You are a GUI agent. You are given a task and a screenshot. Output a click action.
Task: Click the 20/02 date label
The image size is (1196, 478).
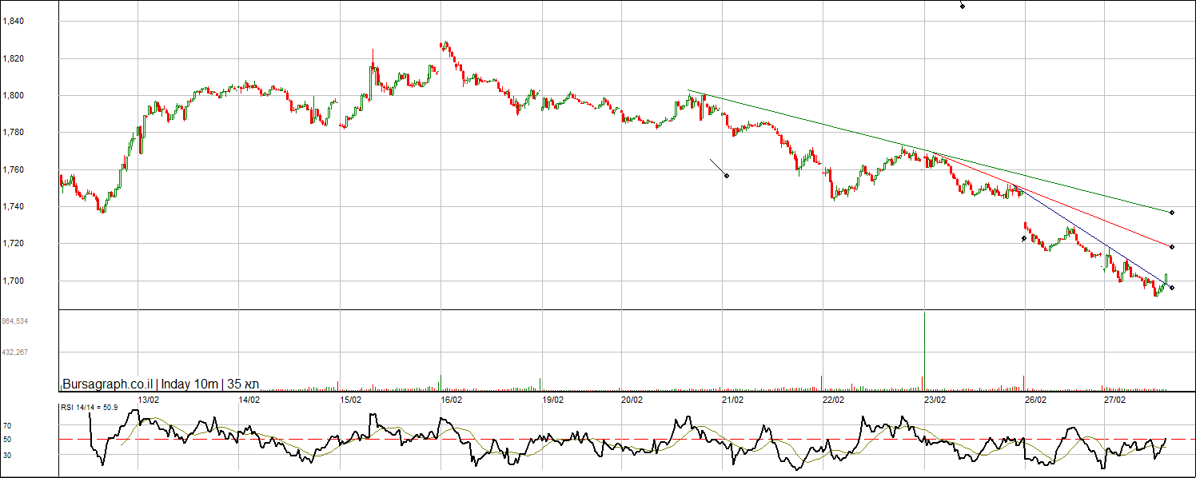[x=632, y=399]
